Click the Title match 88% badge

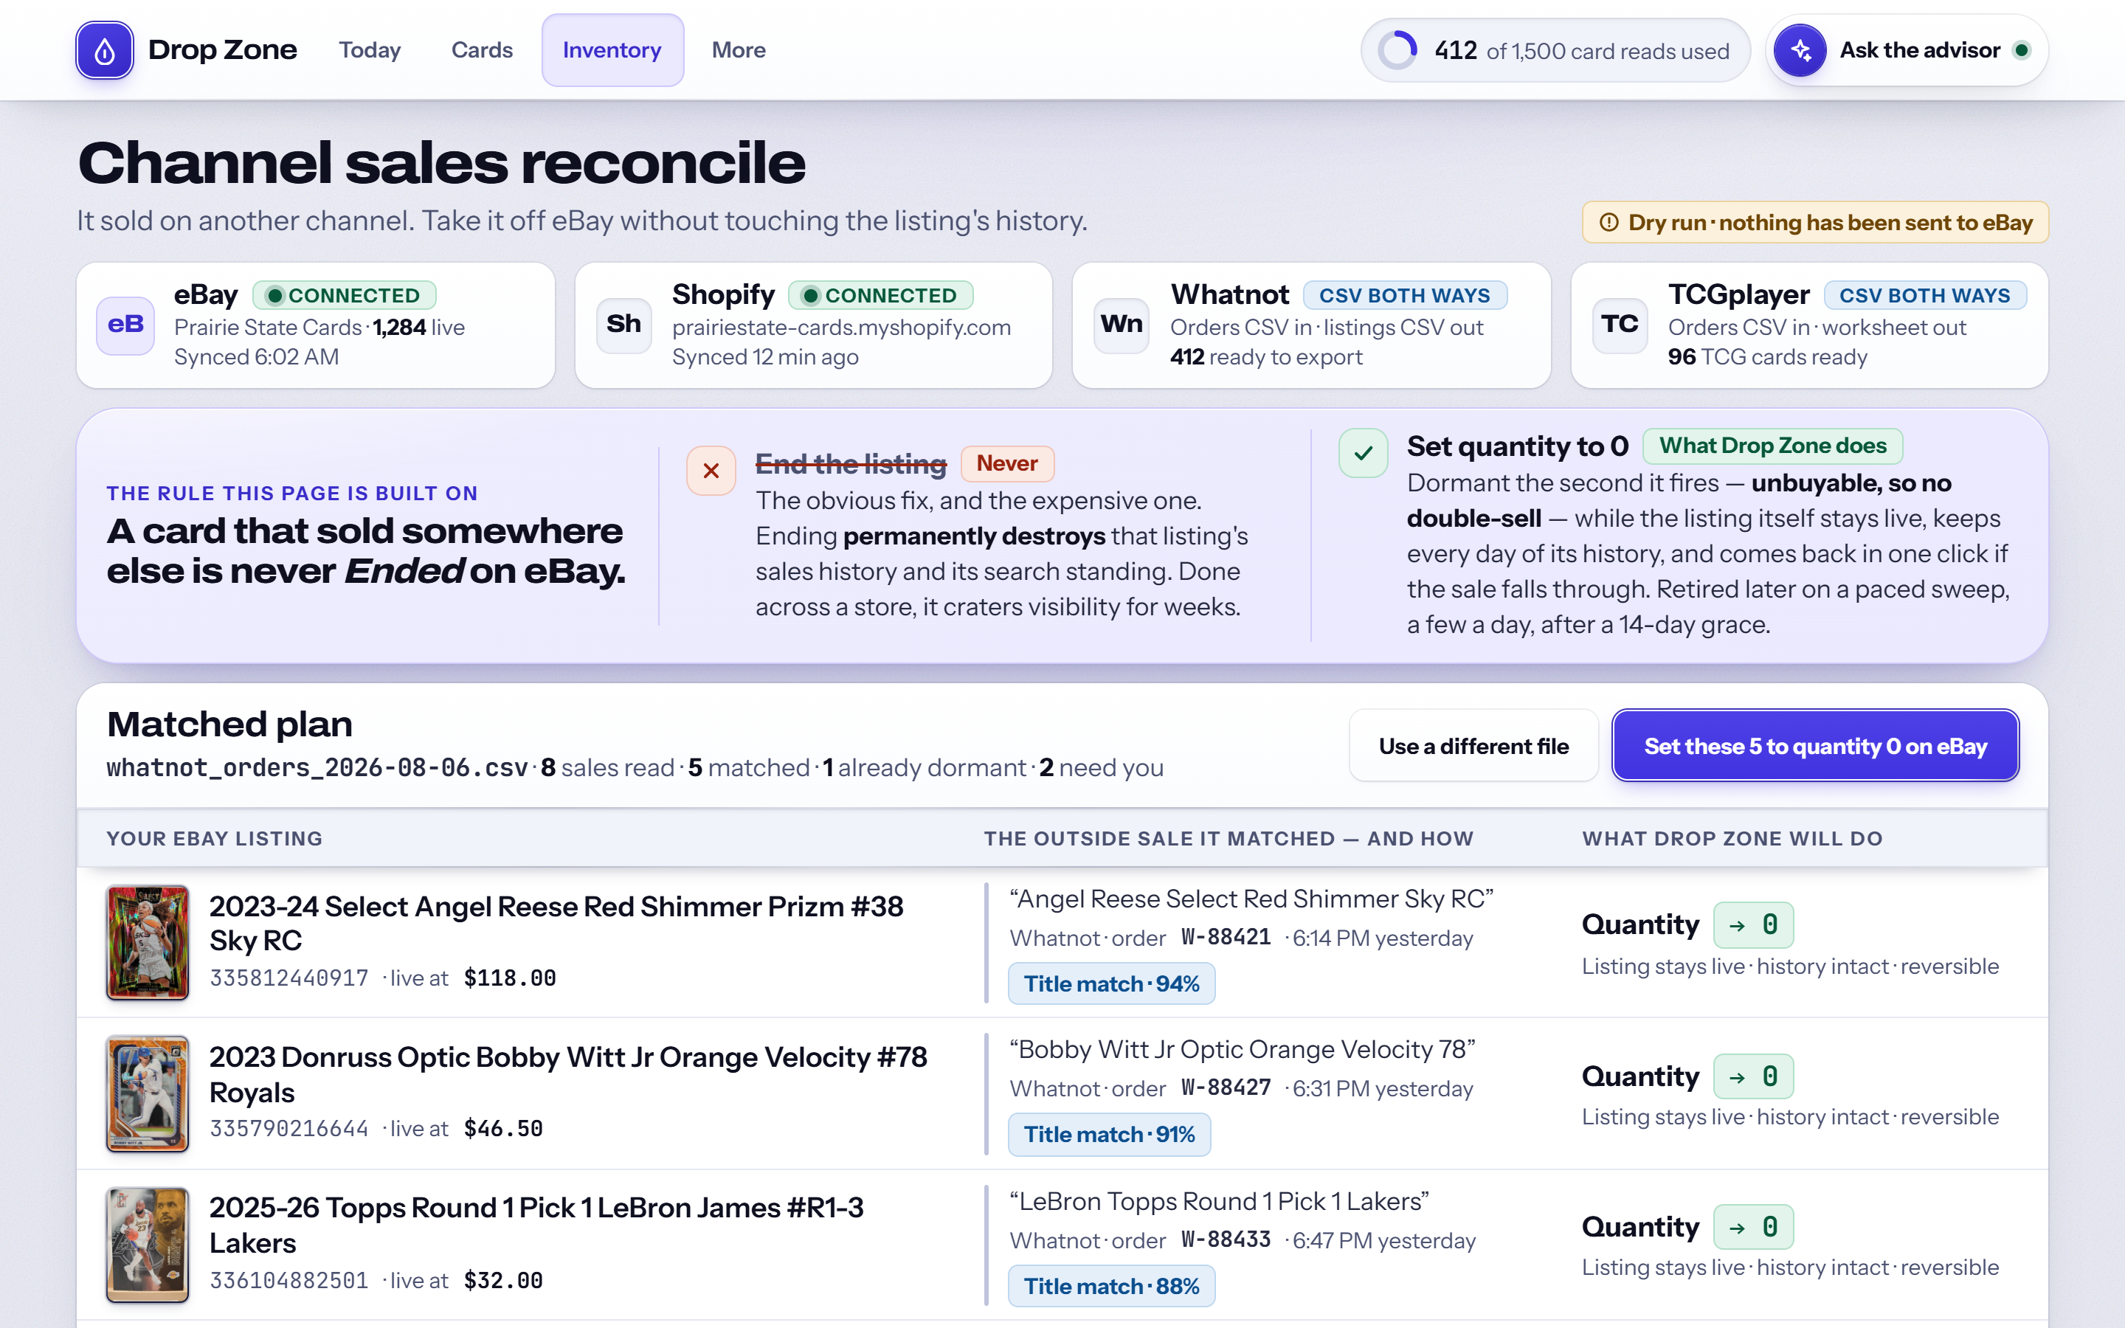(x=1112, y=1286)
